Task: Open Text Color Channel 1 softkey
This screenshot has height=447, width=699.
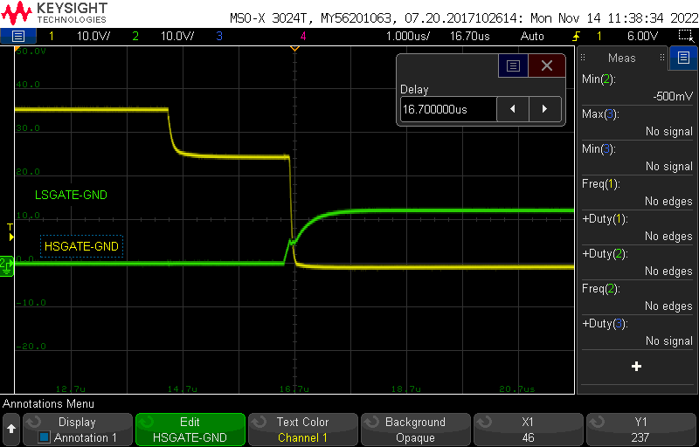Action: (302, 430)
